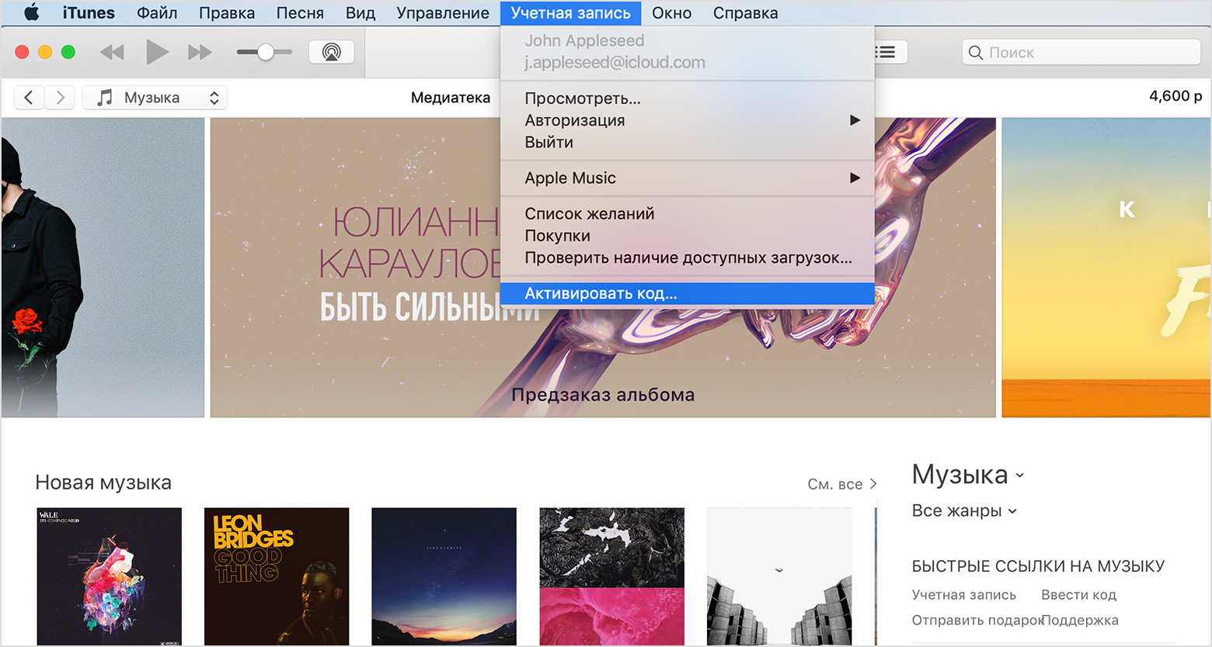Click the j.appleseed@icloud.com account entry

(615, 62)
